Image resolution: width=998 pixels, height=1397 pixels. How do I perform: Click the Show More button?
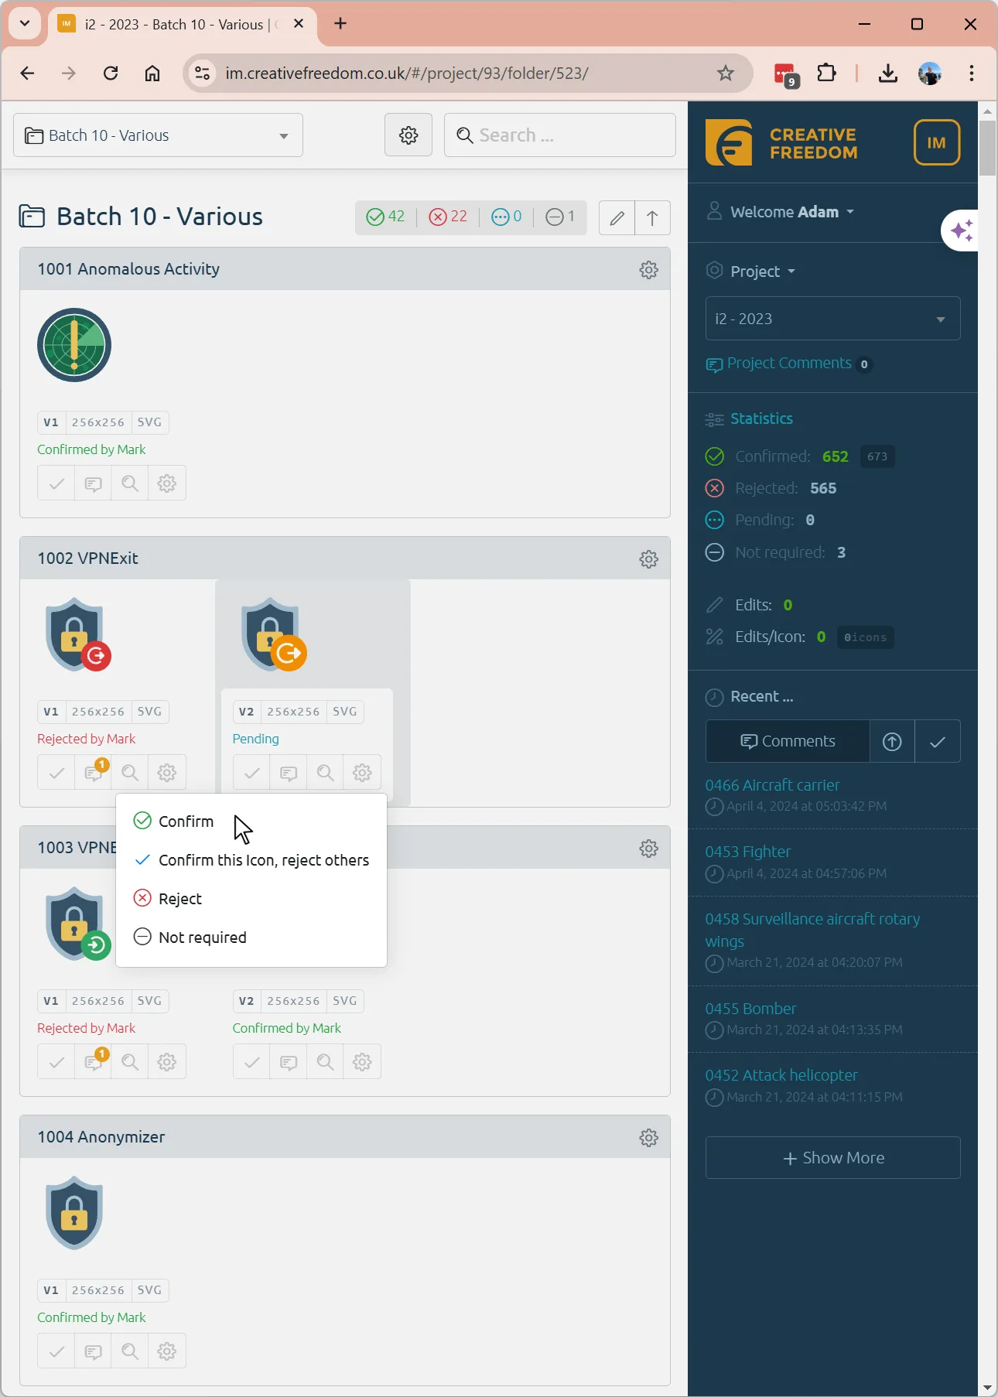click(x=832, y=1158)
